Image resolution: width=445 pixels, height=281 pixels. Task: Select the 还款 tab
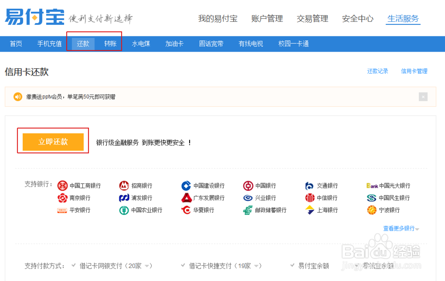tap(83, 44)
